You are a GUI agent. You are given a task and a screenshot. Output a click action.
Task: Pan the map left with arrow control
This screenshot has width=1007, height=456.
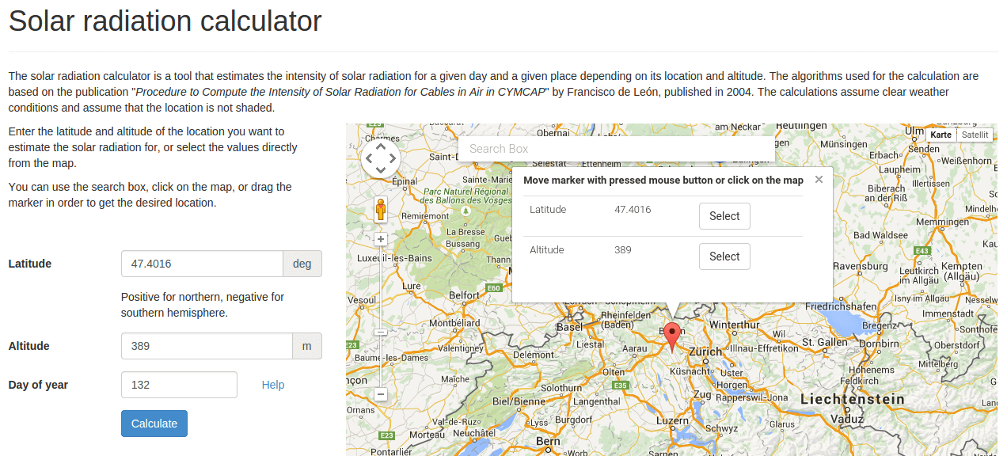369,158
